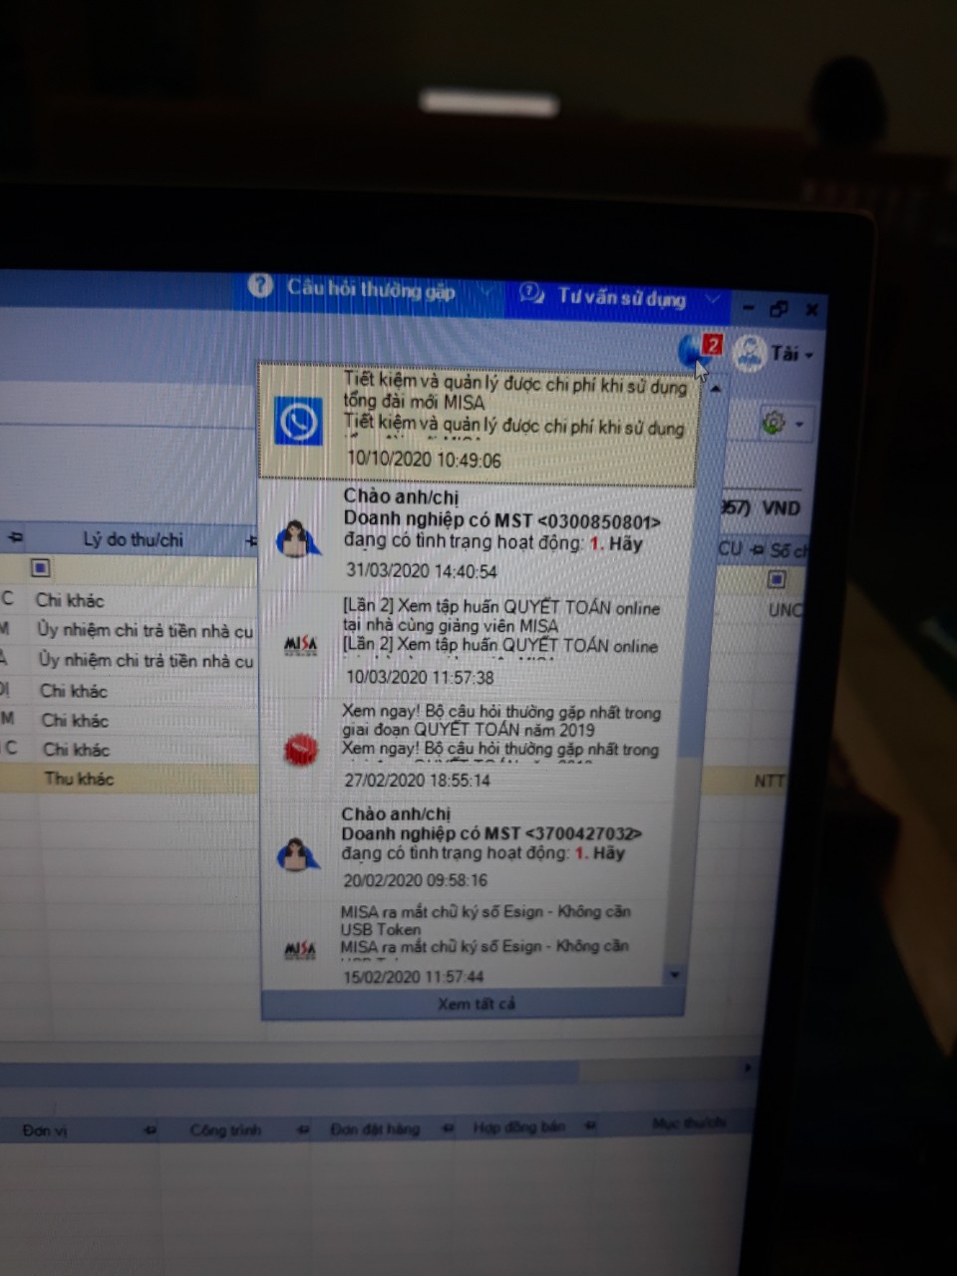This screenshot has width=957, height=1276.
Task: Click the notification list scroll up arrow
Action: [715, 387]
